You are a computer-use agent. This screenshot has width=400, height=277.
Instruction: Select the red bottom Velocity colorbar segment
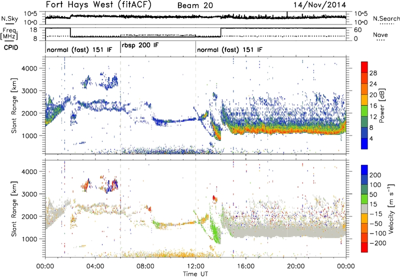(364, 247)
